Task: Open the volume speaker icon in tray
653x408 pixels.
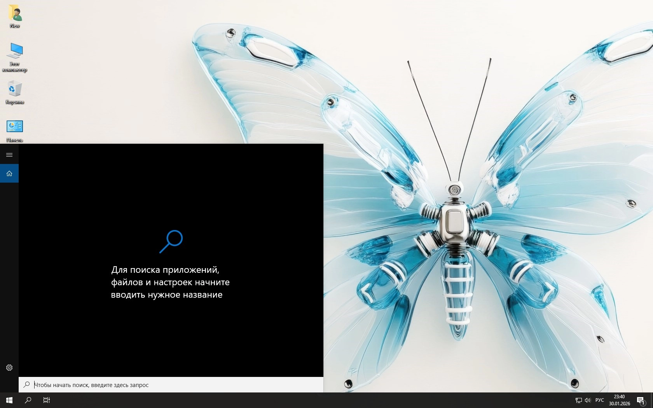Action: (x=587, y=400)
